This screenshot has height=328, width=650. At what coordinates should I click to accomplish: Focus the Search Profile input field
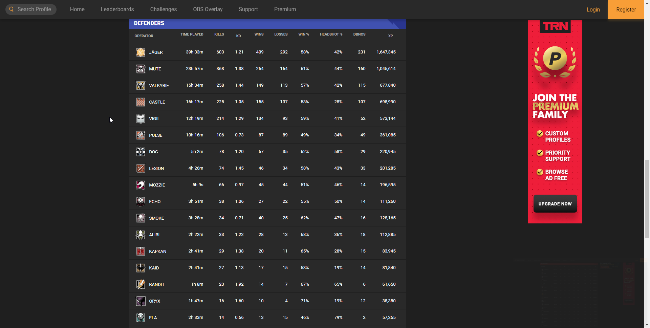click(34, 9)
